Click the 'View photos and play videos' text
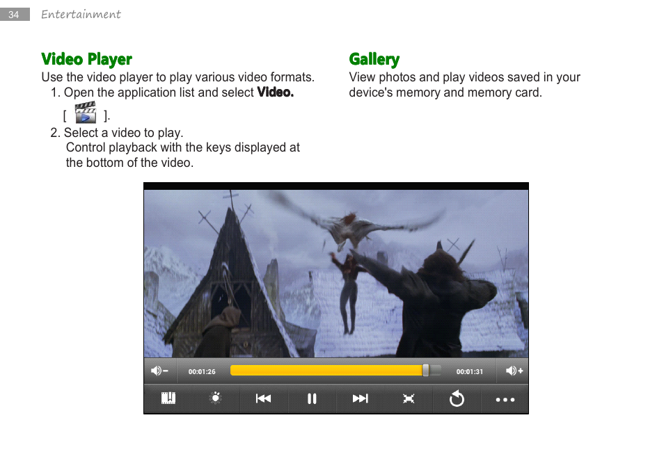664x461 pixels. coord(464,85)
